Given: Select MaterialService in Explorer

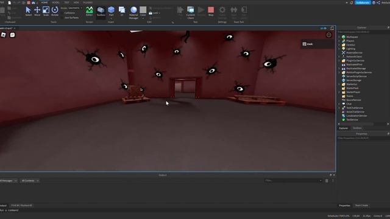Looking at the screenshot, I should click(354, 53).
